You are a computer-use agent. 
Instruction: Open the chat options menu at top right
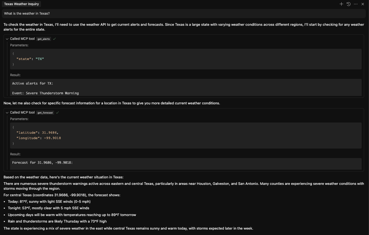click(x=355, y=4)
